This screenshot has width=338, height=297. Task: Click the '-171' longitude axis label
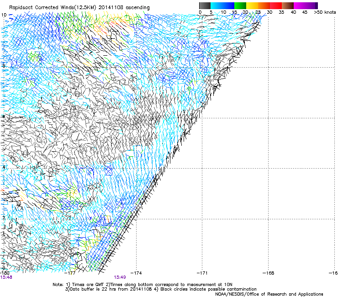(202, 273)
